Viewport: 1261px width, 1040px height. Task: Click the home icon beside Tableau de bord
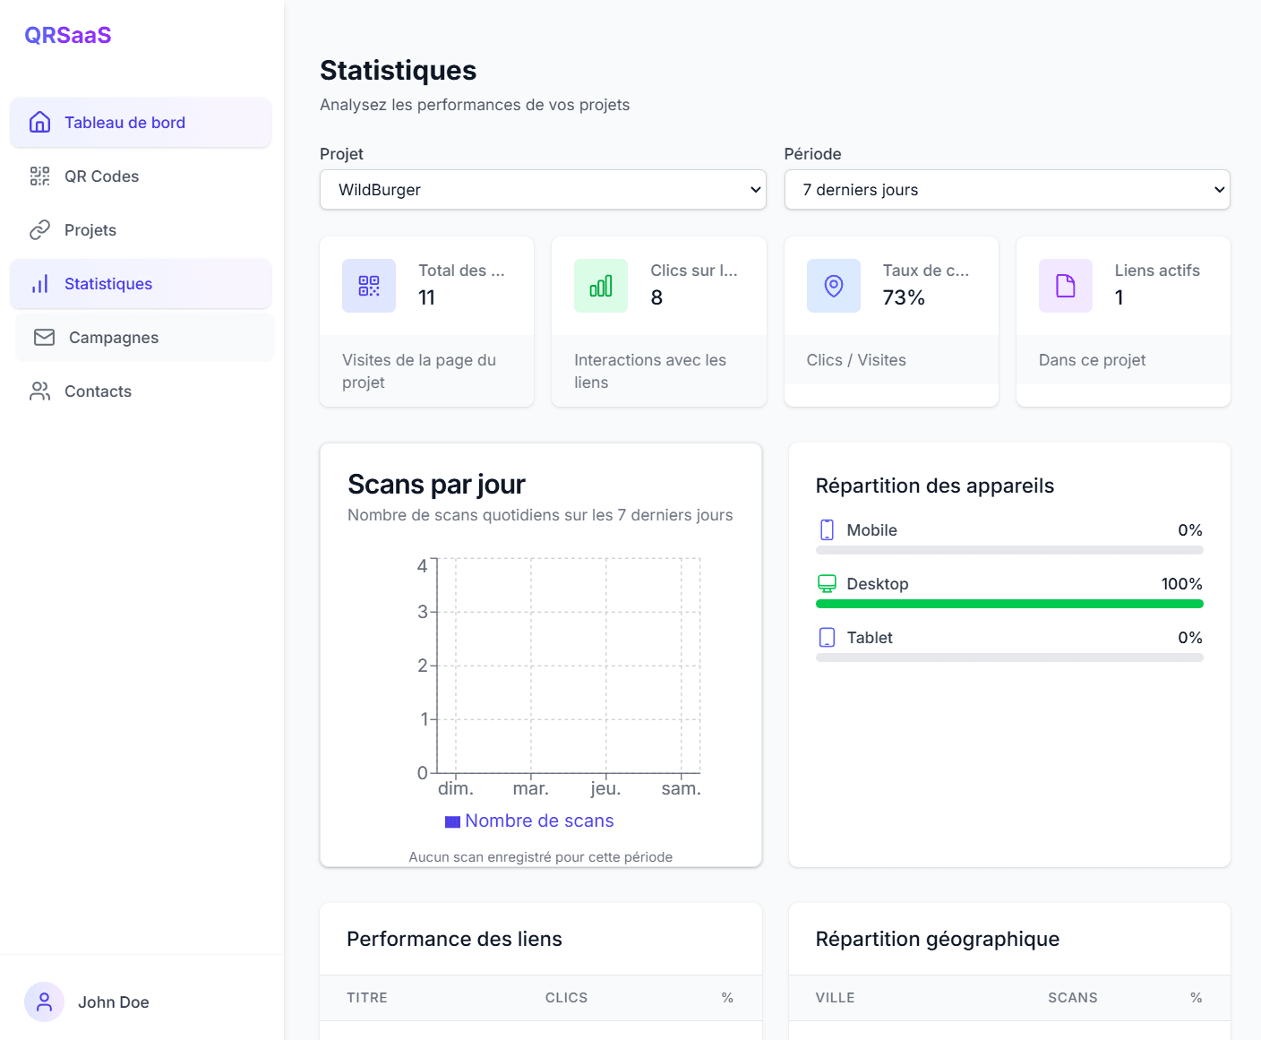tap(39, 123)
